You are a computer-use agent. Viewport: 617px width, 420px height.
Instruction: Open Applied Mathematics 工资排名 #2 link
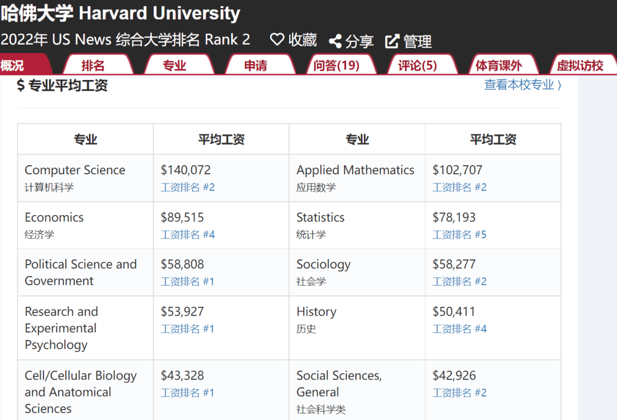point(459,187)
